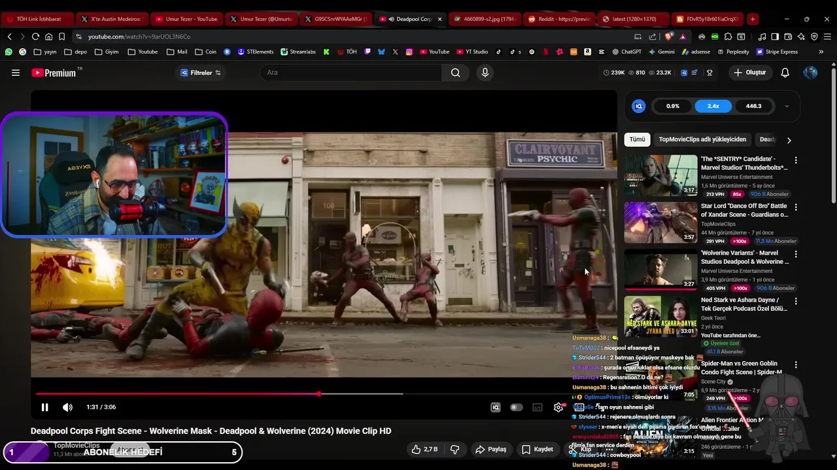Click the vidIQ trophy icon in header

[x=709, y=72]
